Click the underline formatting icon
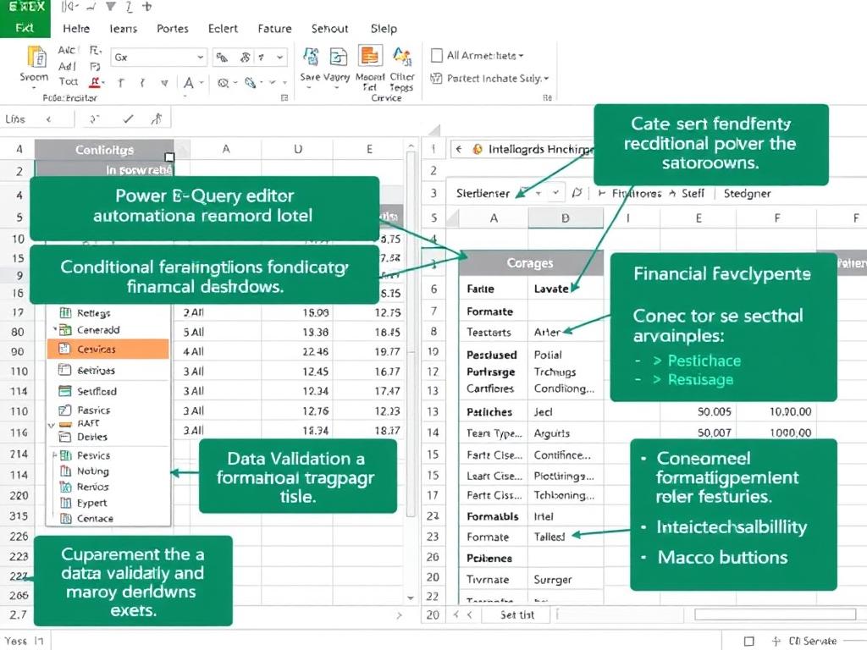867x650 pixels. [x=163, y=82]
